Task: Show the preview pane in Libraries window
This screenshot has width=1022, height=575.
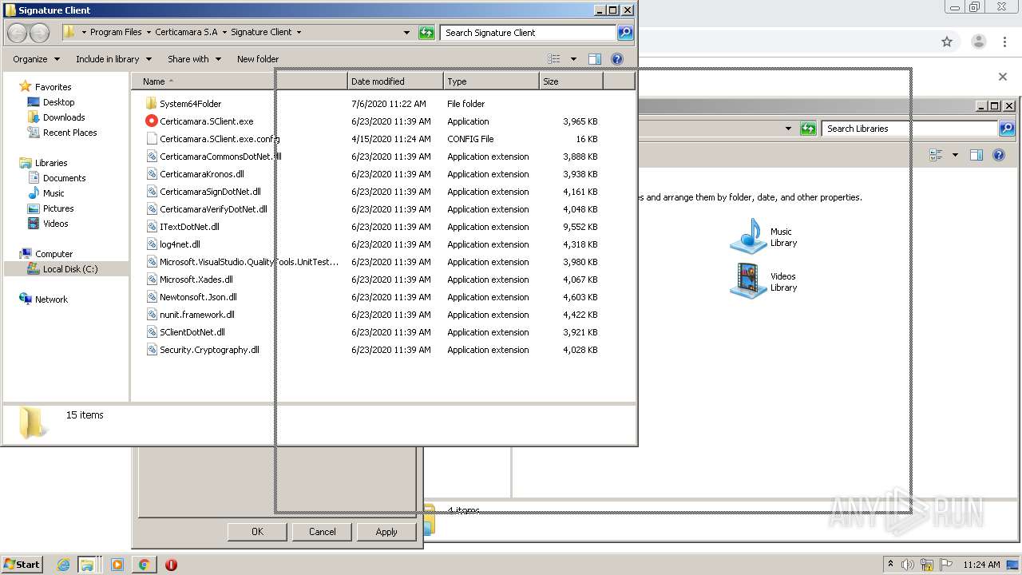Action: (976, 155)
